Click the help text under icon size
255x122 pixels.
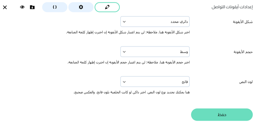(x=129, y=62)
